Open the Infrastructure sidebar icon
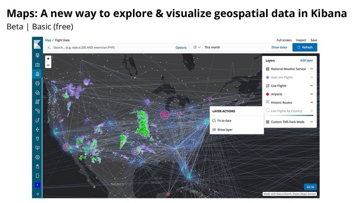This screenshot has height=203, width=361. [x=37, y=93]
